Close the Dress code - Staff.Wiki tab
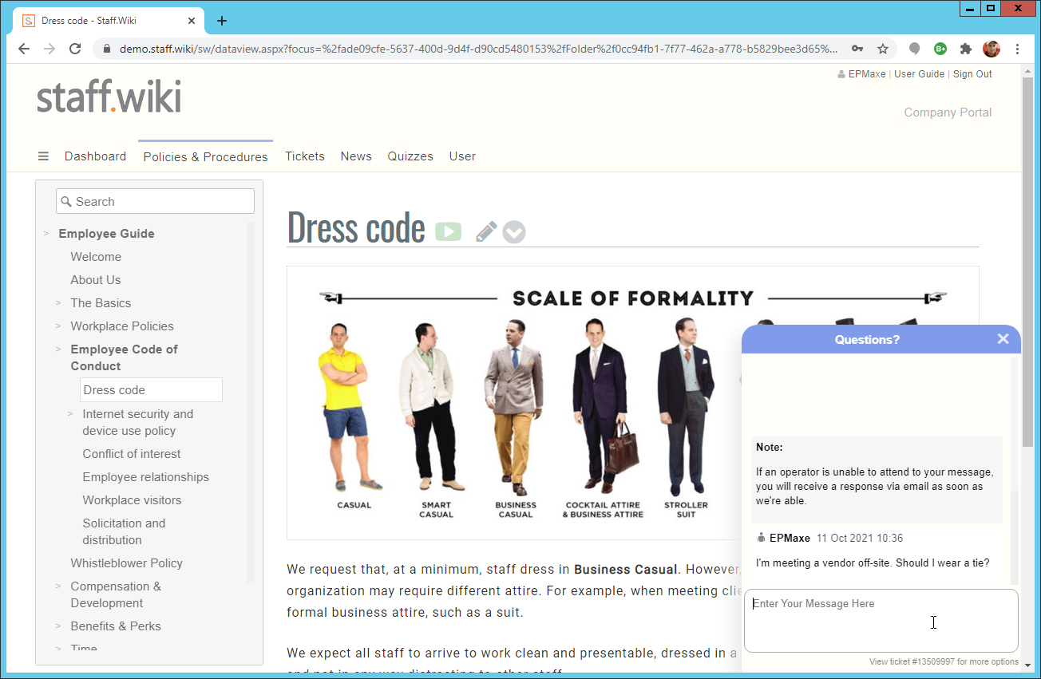1041x679 pixels. click(192, 21)
